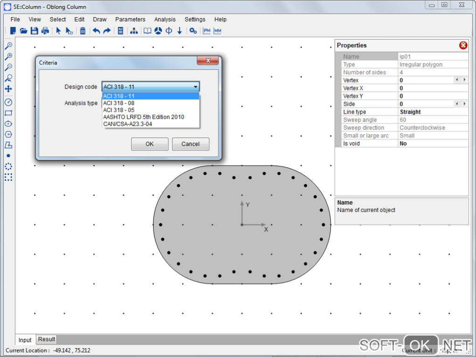Switch to the Result tab
This screenshot has height=357, width=476.
click(x=47, y=339)
